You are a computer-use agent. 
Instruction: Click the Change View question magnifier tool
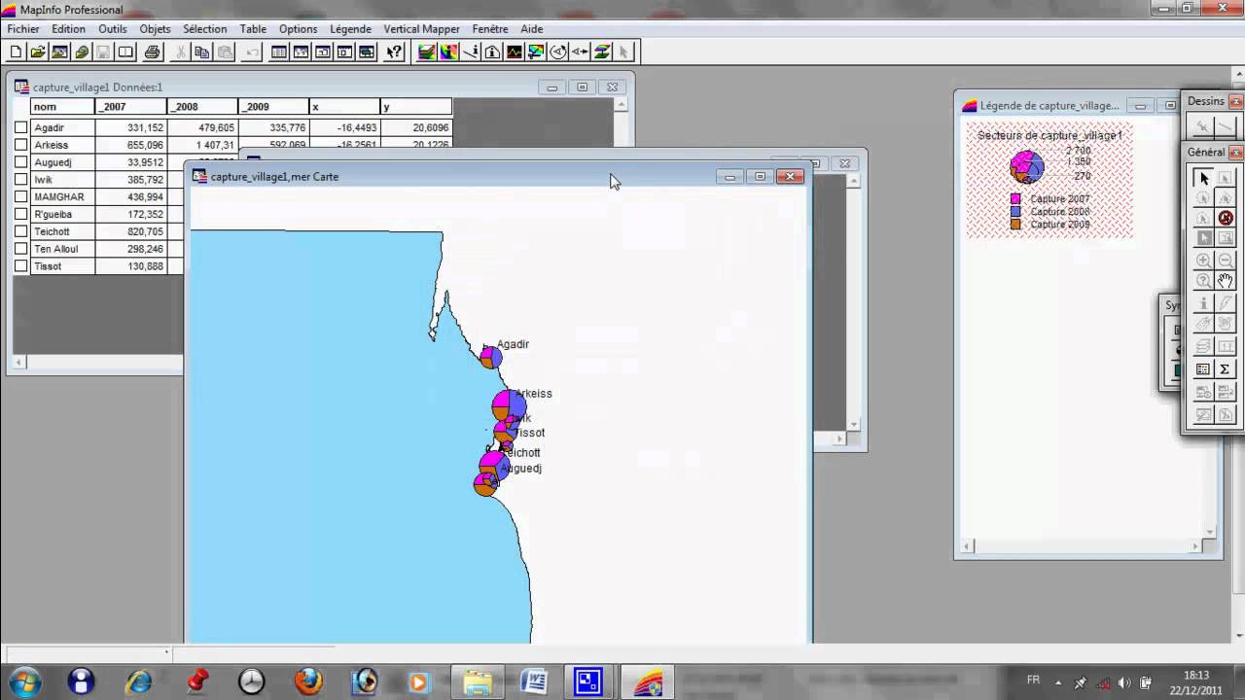(1203, 281)
